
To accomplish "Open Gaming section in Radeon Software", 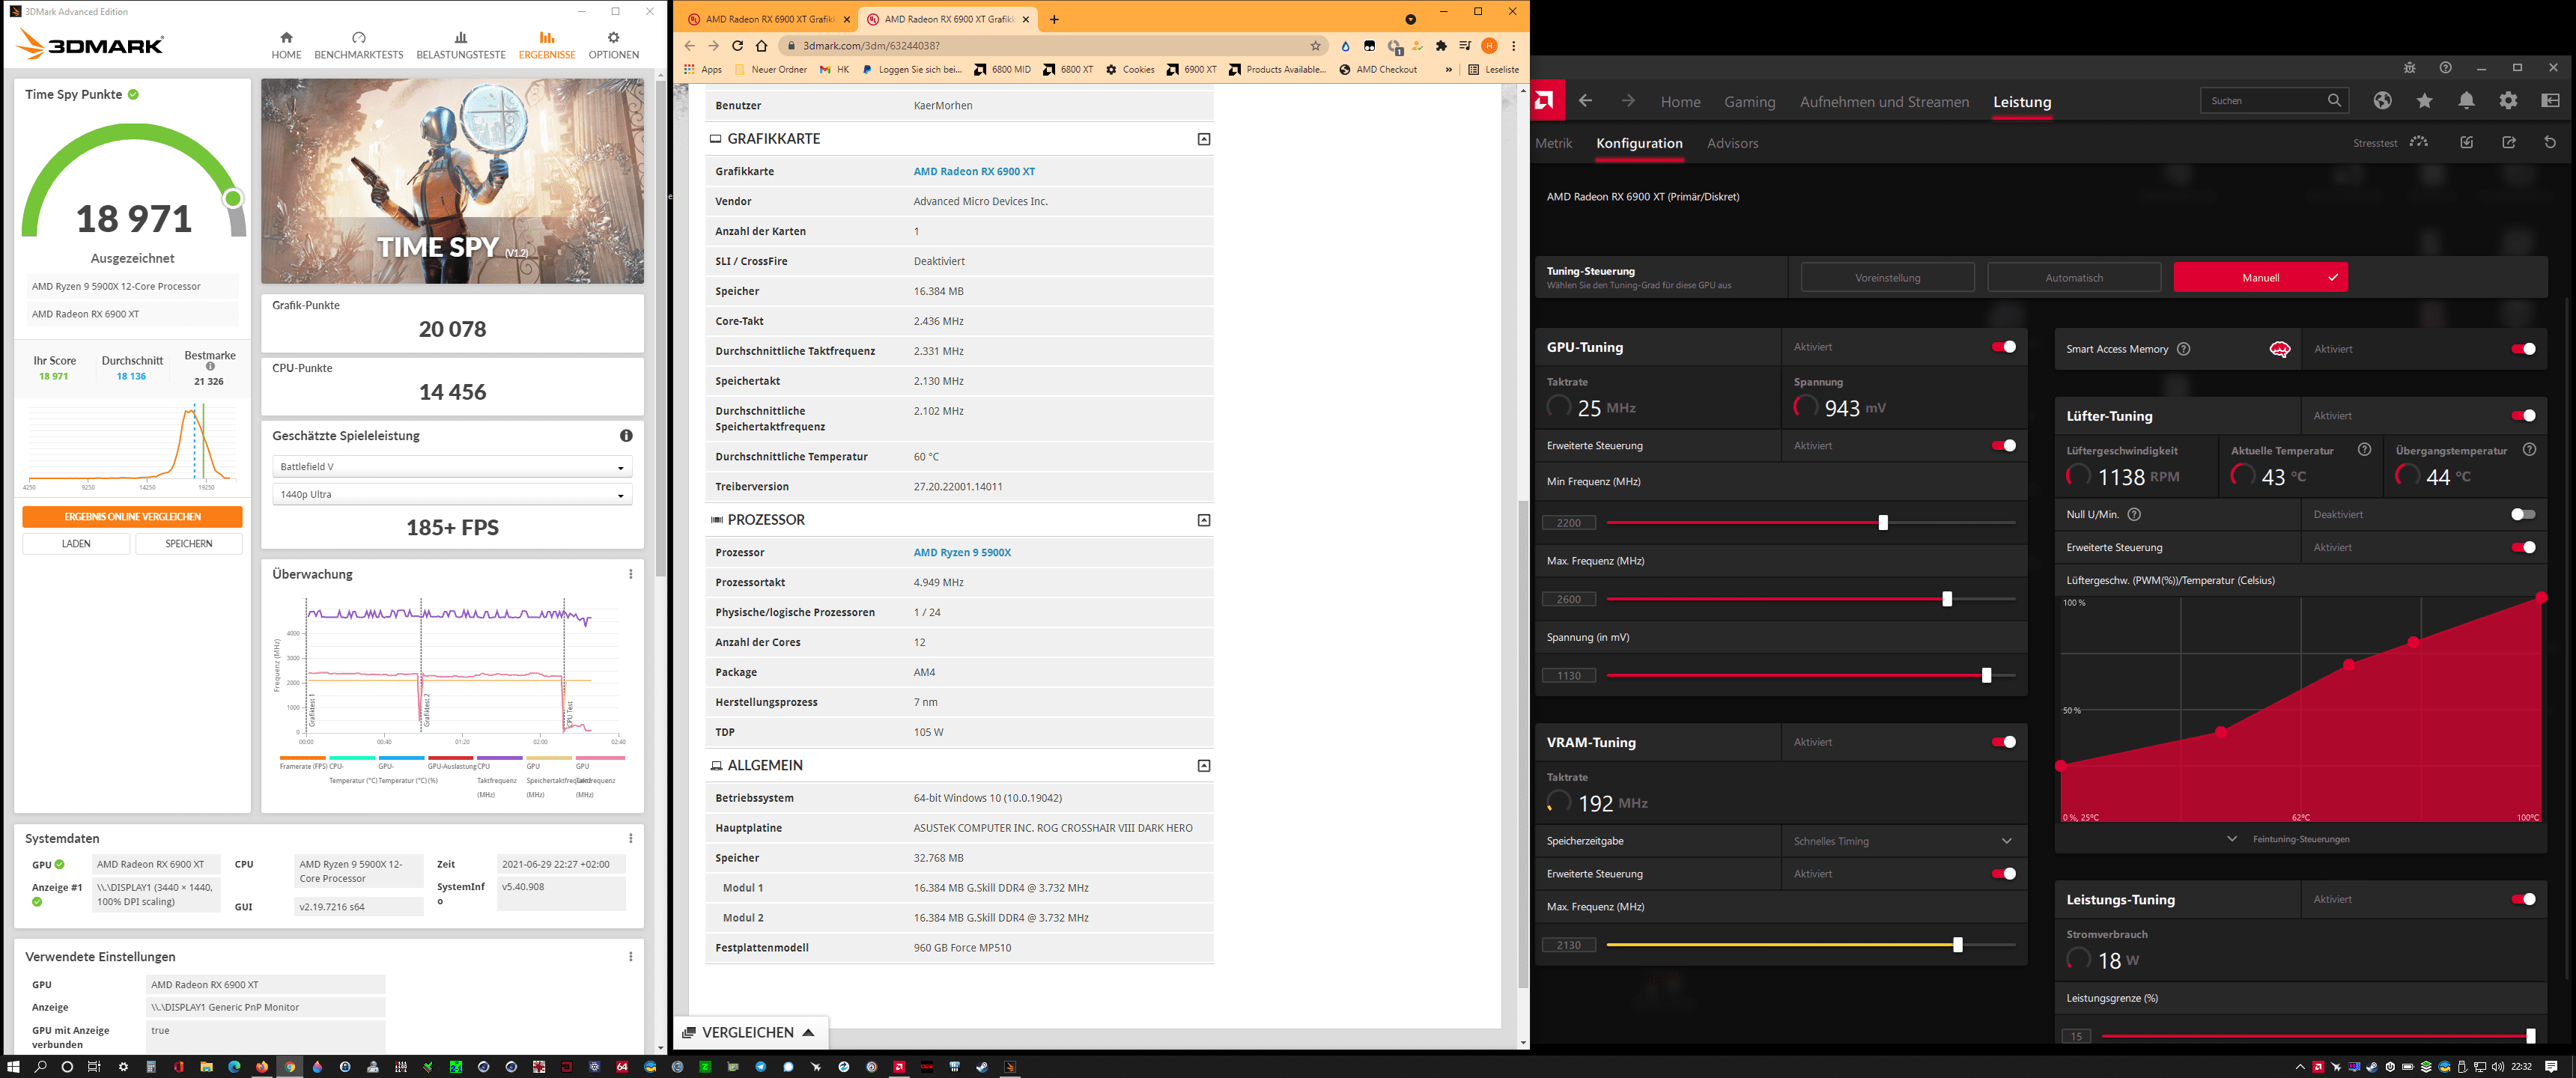I will (1749, 102).
